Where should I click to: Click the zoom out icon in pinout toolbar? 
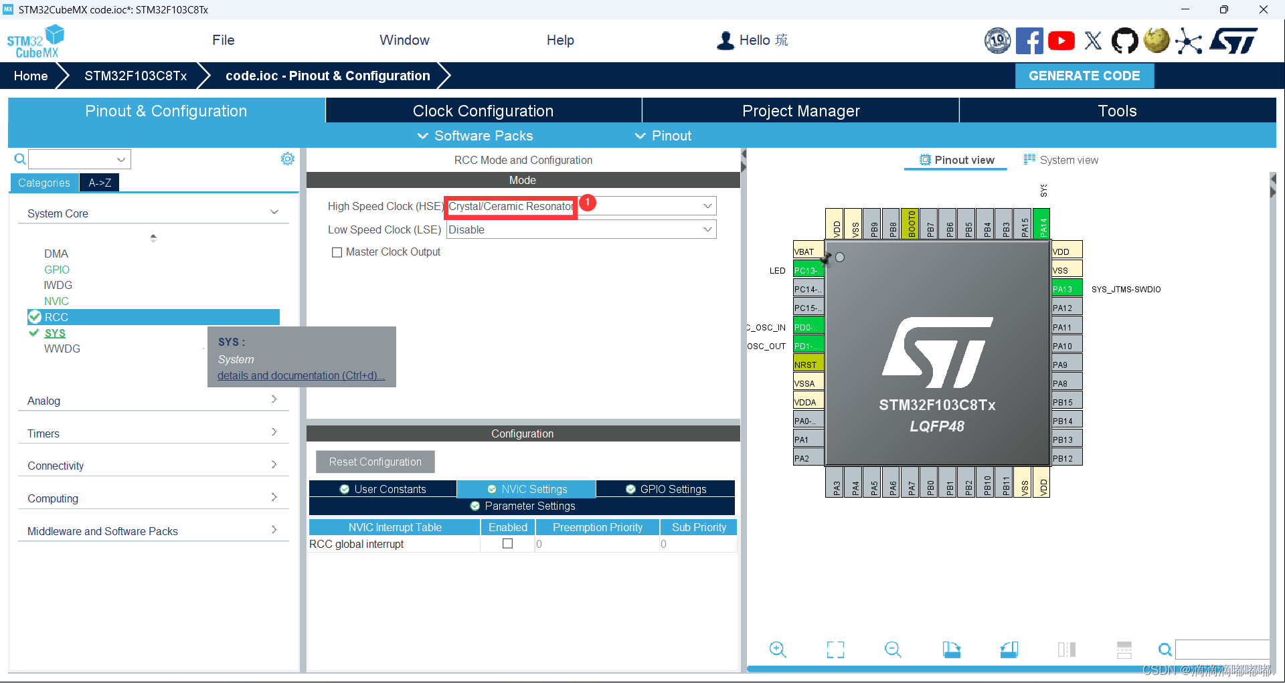[893, 649]
